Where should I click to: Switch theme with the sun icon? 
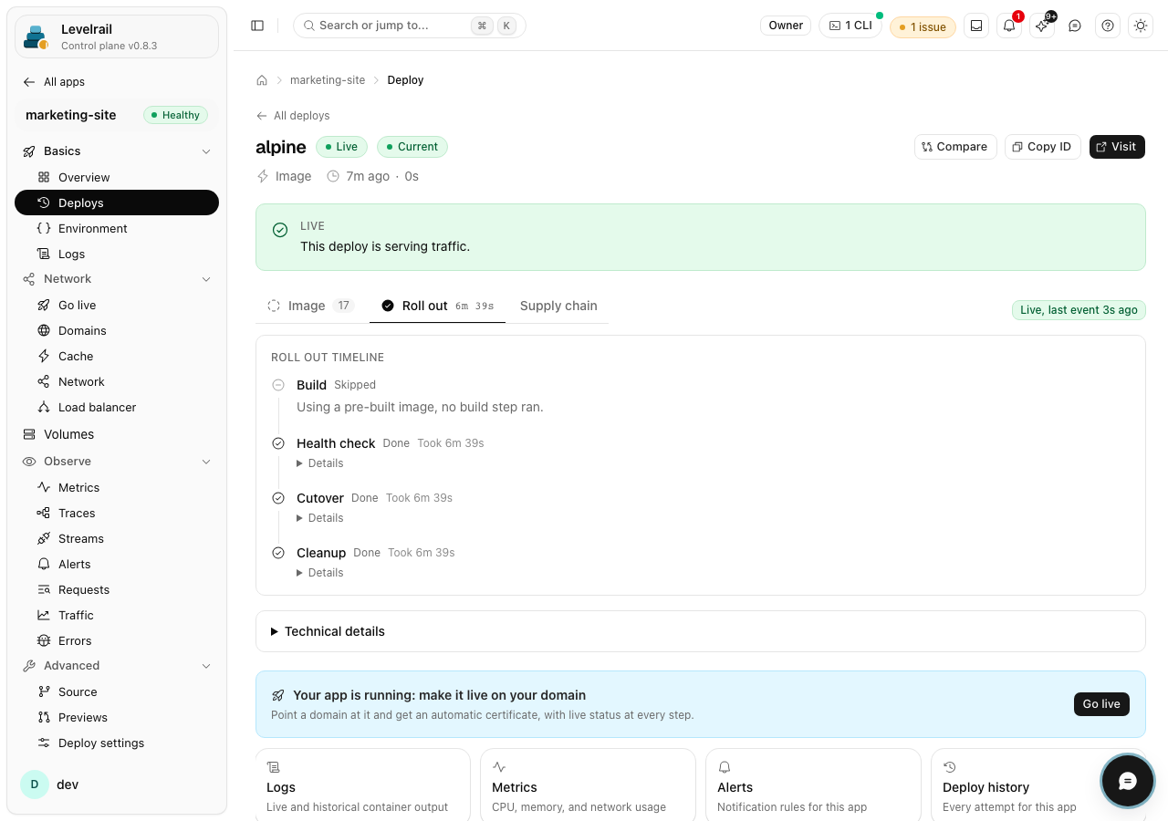(x=1141, y=26)
